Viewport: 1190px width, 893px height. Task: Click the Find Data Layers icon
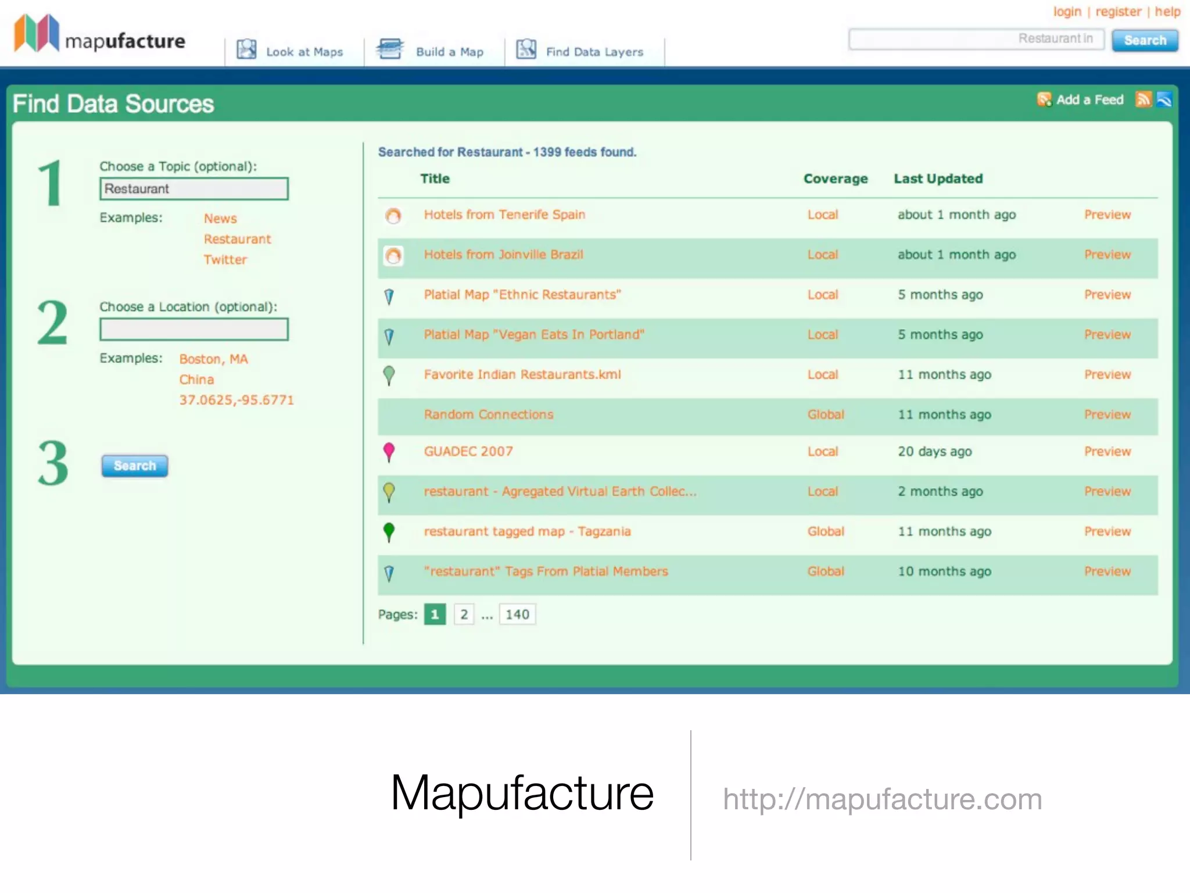click(x=526, y=49)
